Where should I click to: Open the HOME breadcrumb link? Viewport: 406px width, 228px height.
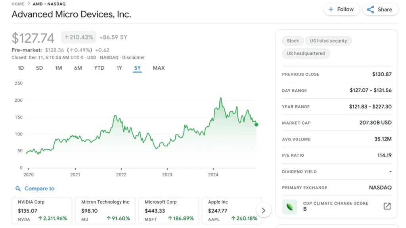click(x=18, y=4)
